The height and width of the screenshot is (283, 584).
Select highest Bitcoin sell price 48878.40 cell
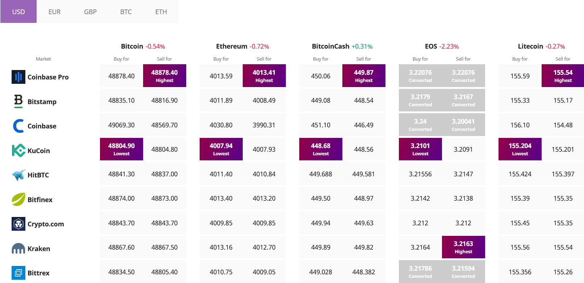point(164,75)
